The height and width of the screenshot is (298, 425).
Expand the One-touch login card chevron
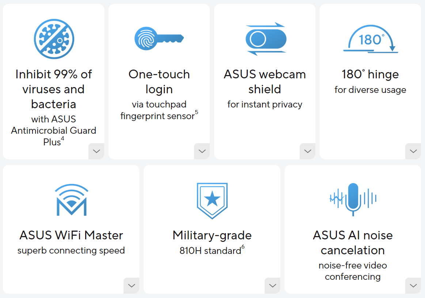[x=202, y=151]
